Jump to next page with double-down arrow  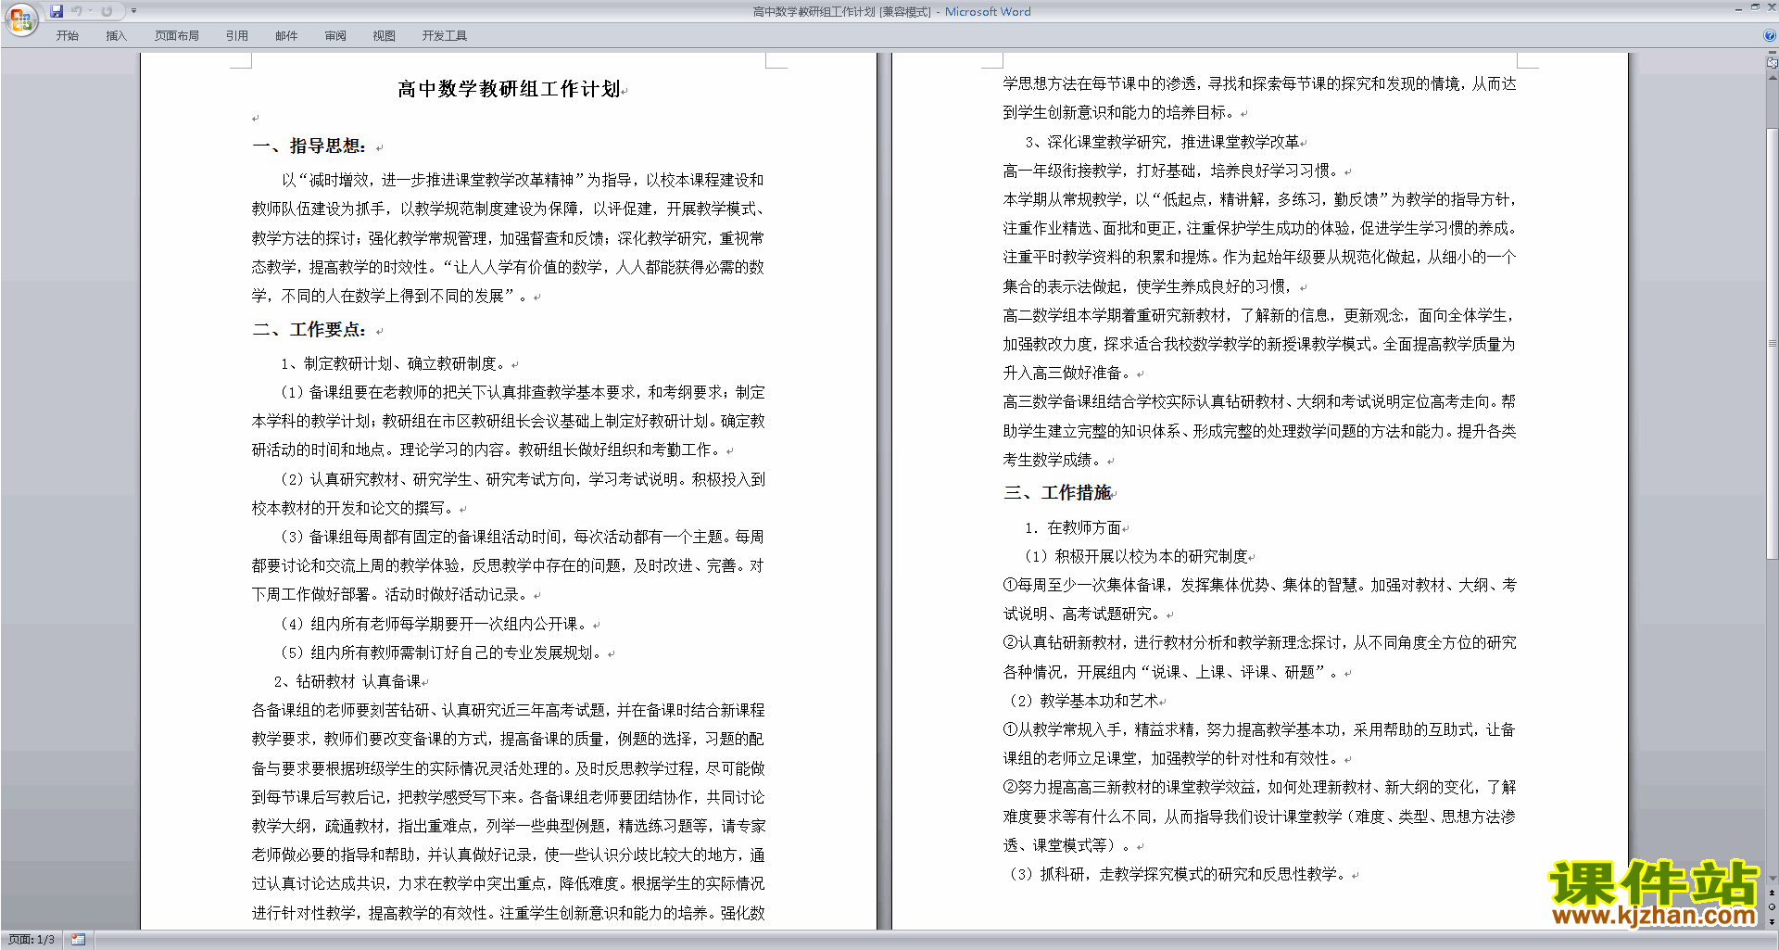[x=1773, y=921]
